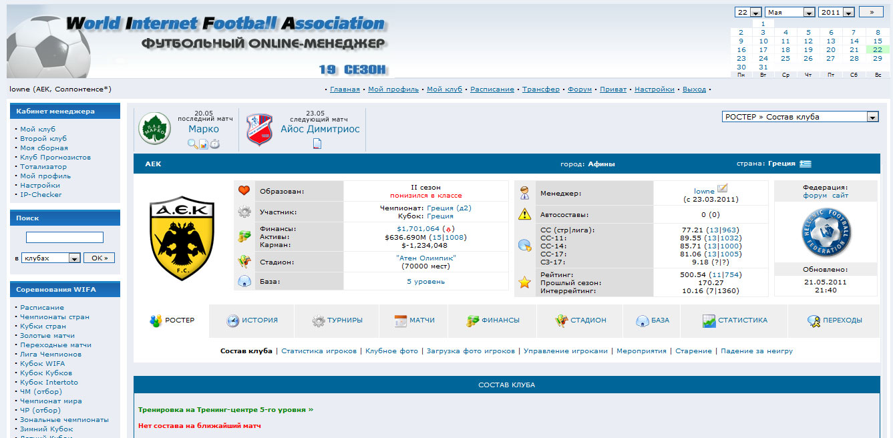The width and height of the screenshot is (893, 438).
Task: Open the year dropdown showing 2011
Action: 837,12
